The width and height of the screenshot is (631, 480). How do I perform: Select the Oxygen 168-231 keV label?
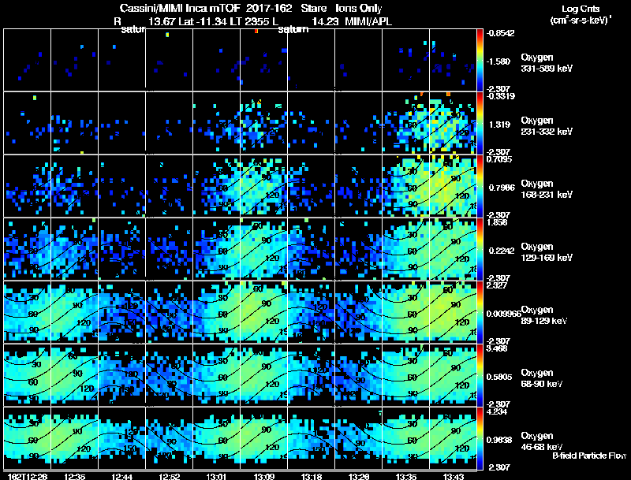point(547,189)
